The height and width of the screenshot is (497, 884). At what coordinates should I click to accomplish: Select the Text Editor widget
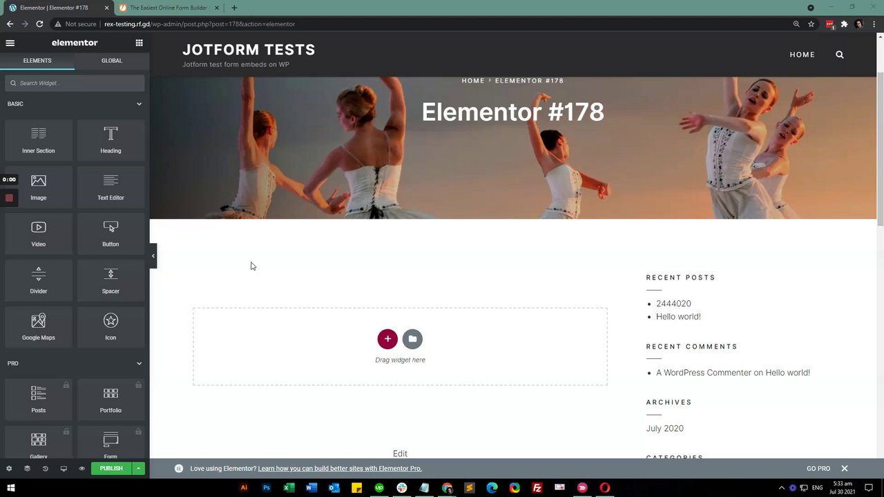tap(110, 187)
